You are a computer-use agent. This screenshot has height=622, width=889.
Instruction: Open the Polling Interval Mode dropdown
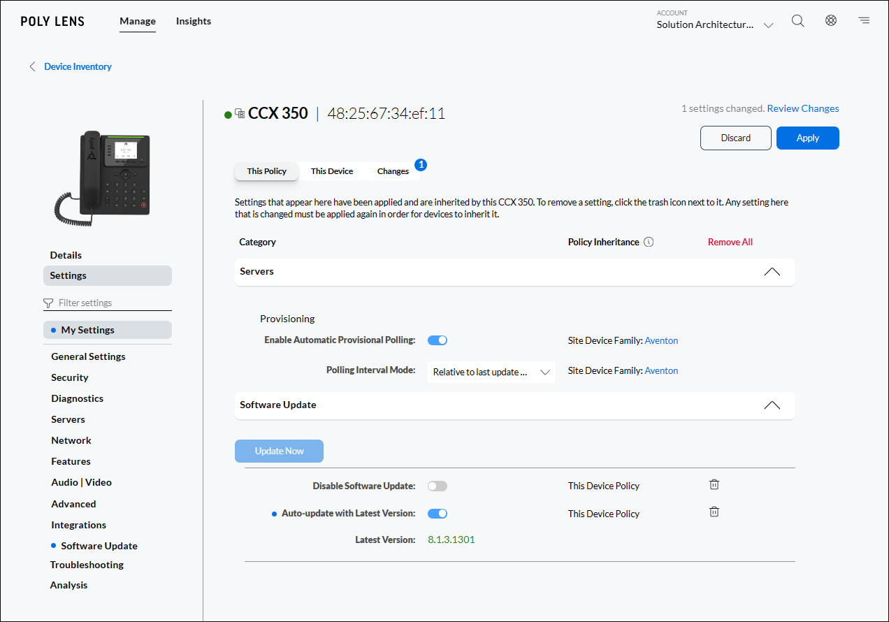coord(491,373)
